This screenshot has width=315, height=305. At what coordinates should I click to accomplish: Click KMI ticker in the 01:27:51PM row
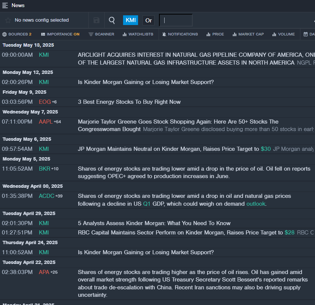44,233
